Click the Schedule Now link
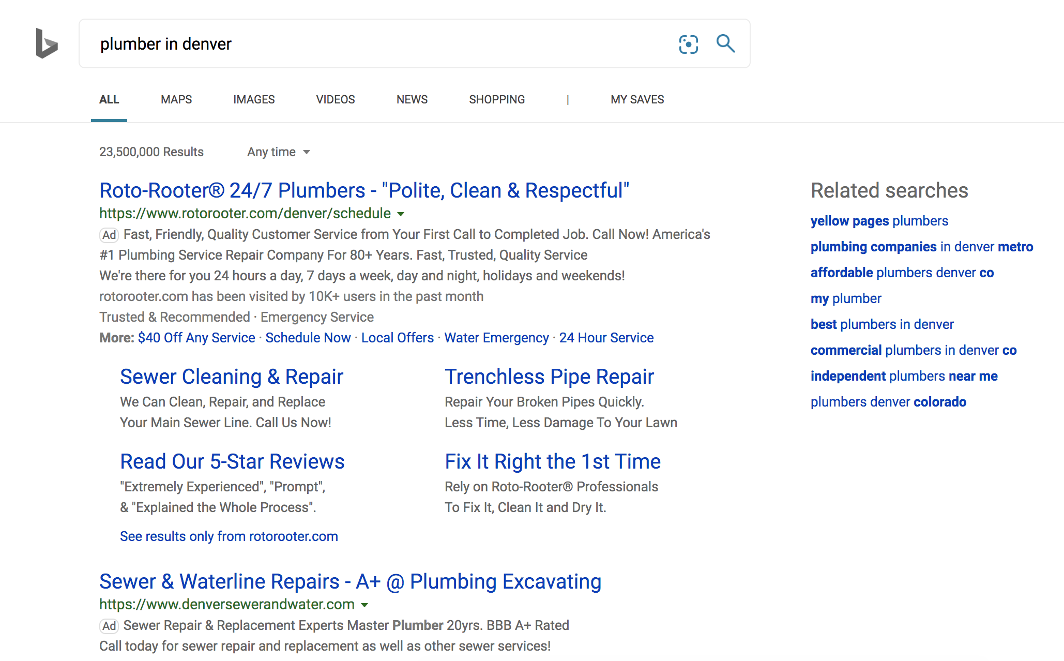The height and width of the screenshot is (661, 1064). click(x=308, y=338)
